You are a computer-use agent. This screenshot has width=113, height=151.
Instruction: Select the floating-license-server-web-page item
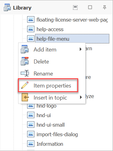point(72,20)
